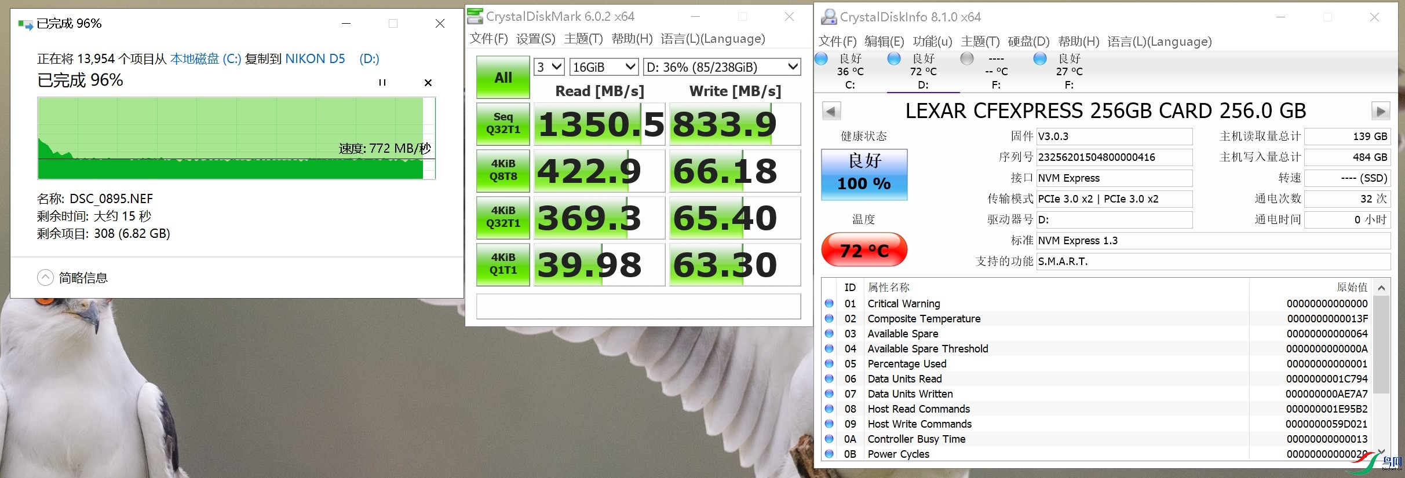The height and width of the screenshot is (478, 1405).
Task: Open 设置(S) menu in CrystalDiskMark
Action: pos(535,39)
